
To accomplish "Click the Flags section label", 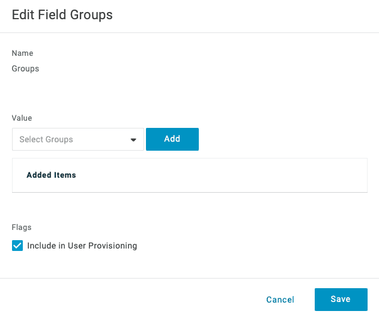I will click(22, 228).
